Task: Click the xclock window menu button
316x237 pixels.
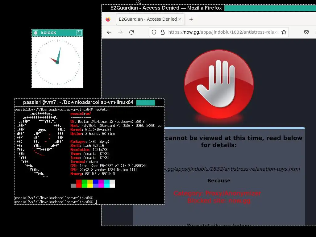Action: click(x=36, y=33)
